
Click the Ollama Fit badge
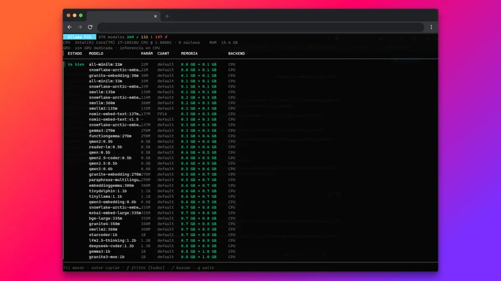(79, 37)
